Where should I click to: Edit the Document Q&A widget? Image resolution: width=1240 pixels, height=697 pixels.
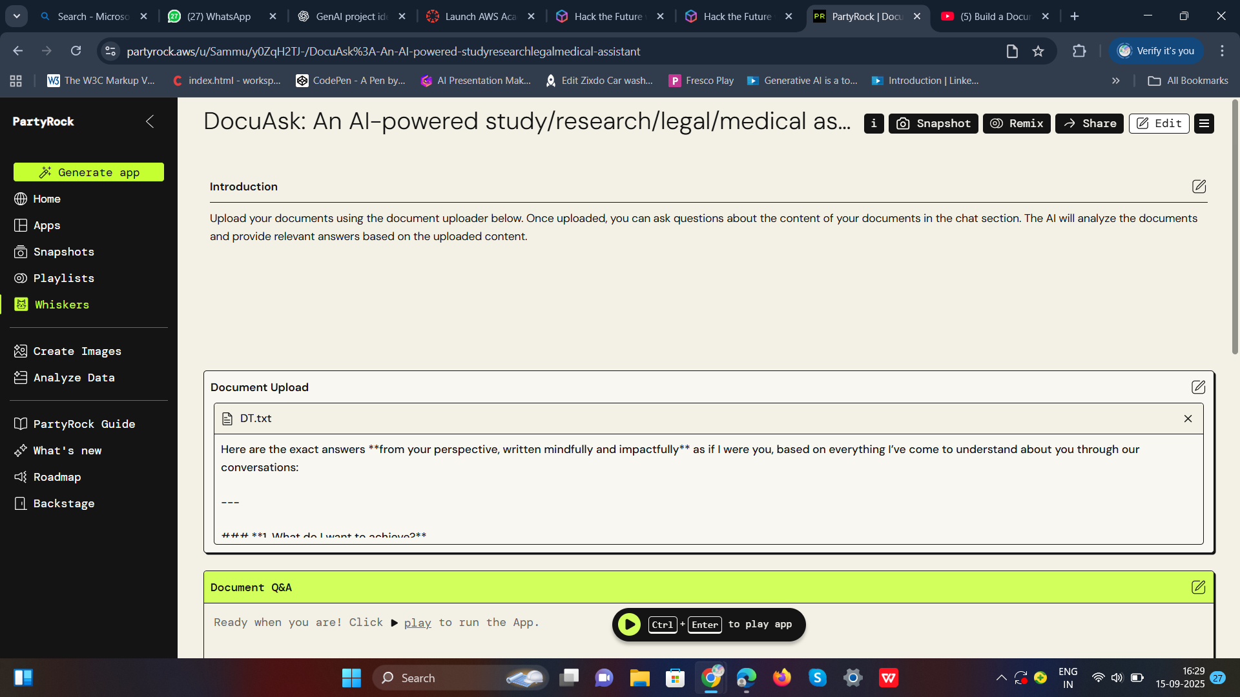click(x=1198, y=587)
